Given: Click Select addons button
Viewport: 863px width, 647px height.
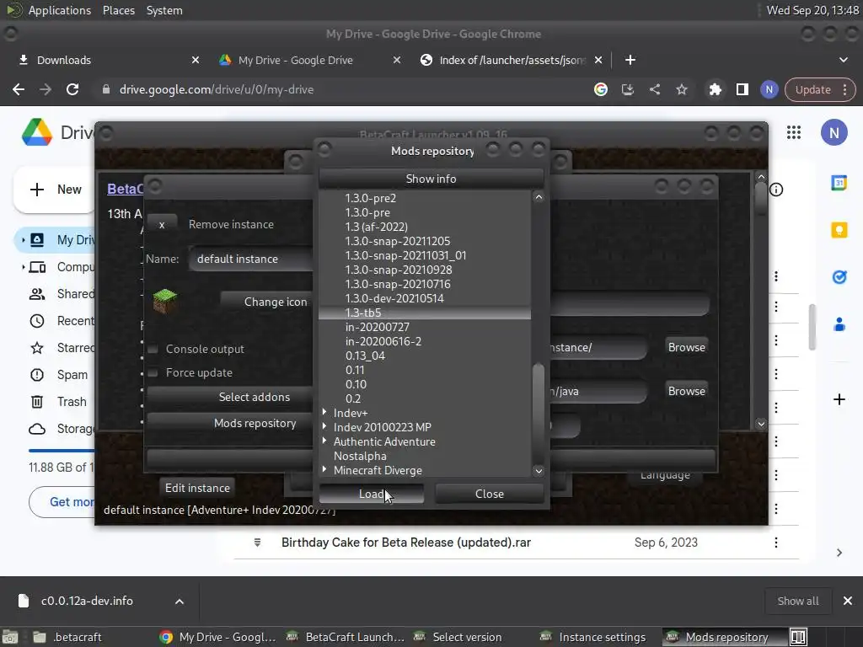Looking at the screenshot, I should (230, 397).
